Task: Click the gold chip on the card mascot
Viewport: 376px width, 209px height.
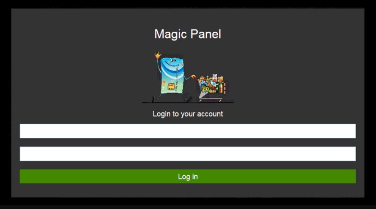Action: (x=171, y=86)
